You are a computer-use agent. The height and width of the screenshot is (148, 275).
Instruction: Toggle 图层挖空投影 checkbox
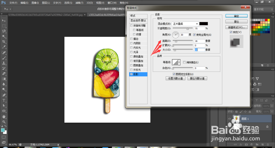174,74
